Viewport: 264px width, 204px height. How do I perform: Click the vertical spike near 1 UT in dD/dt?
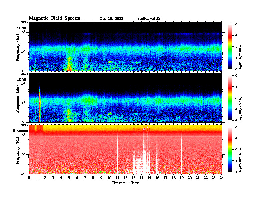click(x=39, y=103)
